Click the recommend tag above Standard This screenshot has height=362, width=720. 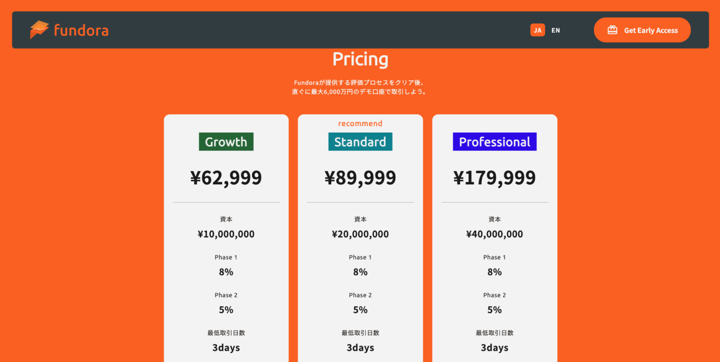coord(360,123)
